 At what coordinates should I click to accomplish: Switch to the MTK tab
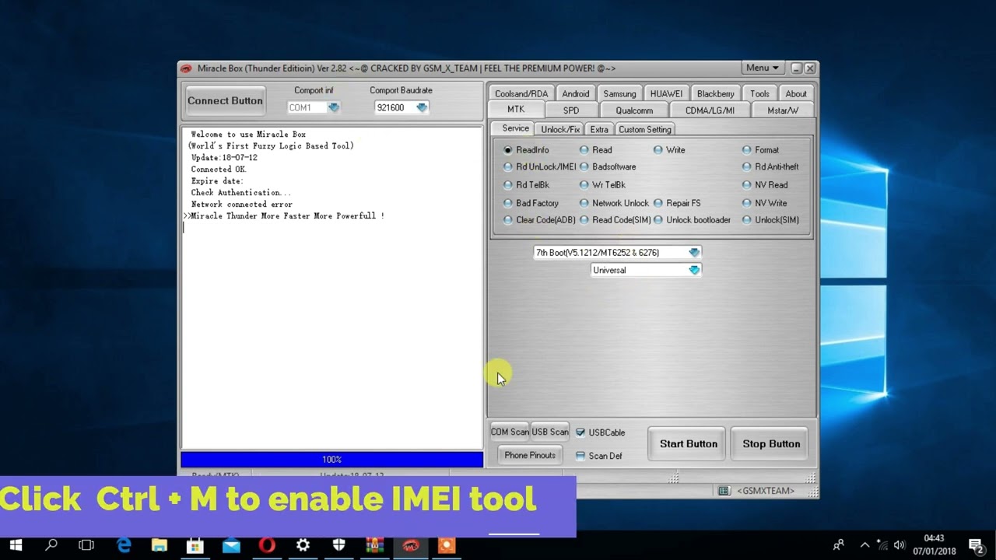pyautogui.click(x=515, y=110)
